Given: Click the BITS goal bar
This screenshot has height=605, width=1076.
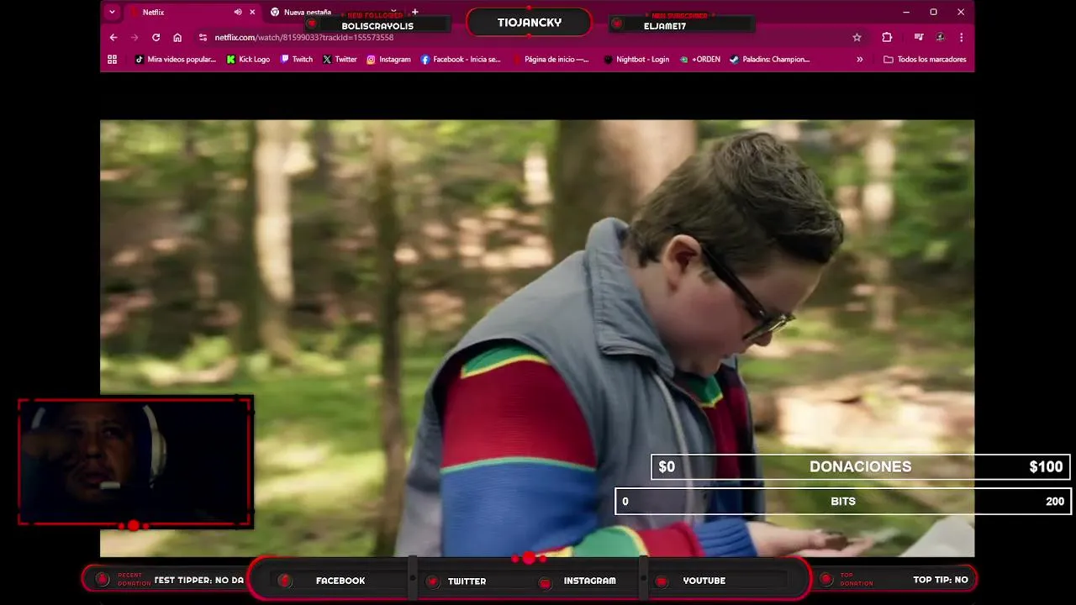Looking at the screenshot, I should tap(843, 502).
